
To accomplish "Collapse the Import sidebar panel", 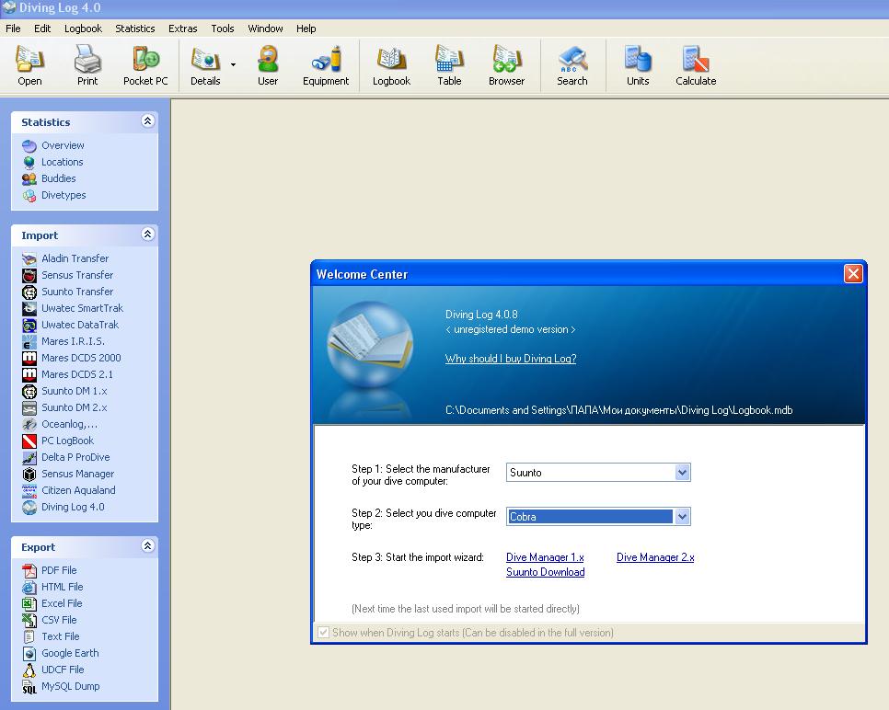I will (x=148, y=235).
